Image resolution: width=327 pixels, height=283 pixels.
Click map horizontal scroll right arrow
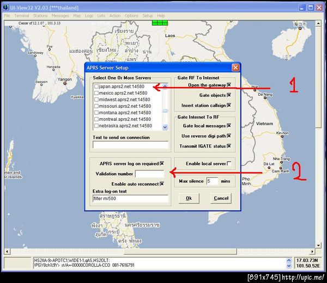coord(312,251)
